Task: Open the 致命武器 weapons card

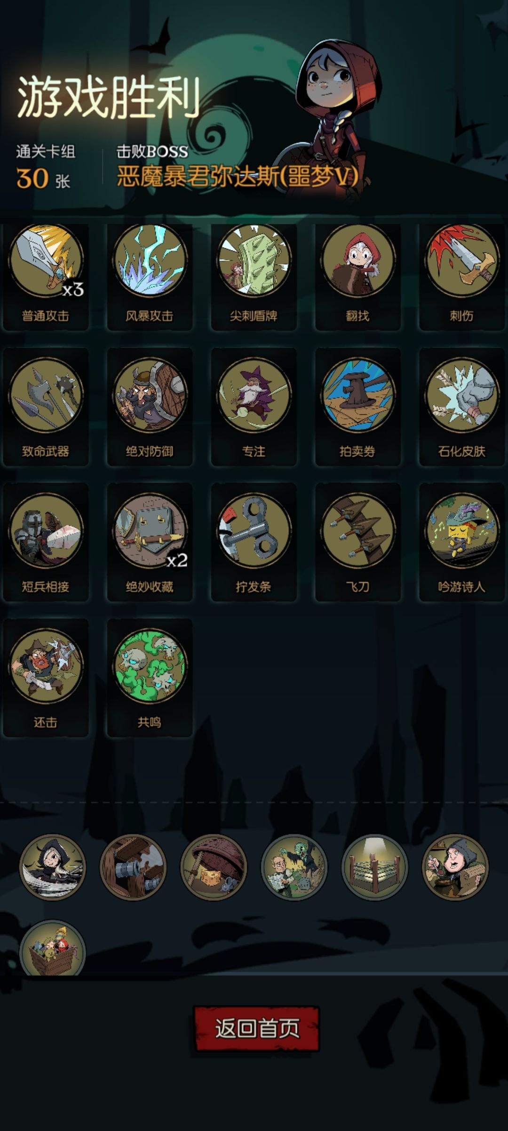Action: (46, 407)
